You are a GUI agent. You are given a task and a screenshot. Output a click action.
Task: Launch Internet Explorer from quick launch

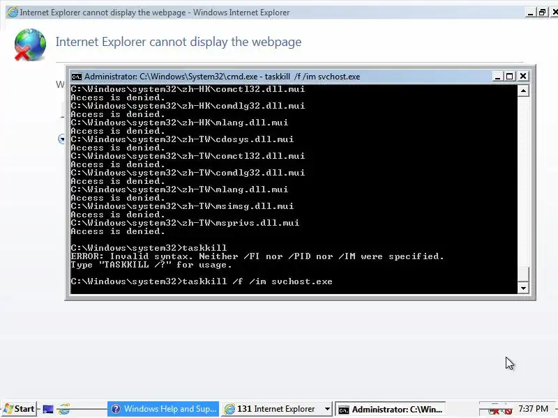point(64,409)
